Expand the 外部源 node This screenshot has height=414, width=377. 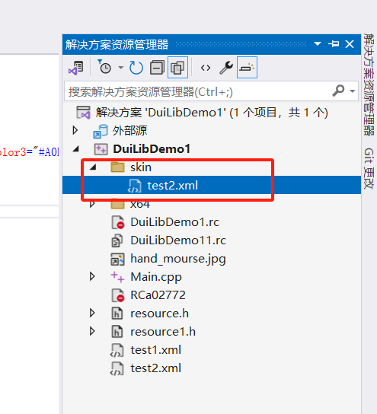pyautogui.click(x=75, y=130)
